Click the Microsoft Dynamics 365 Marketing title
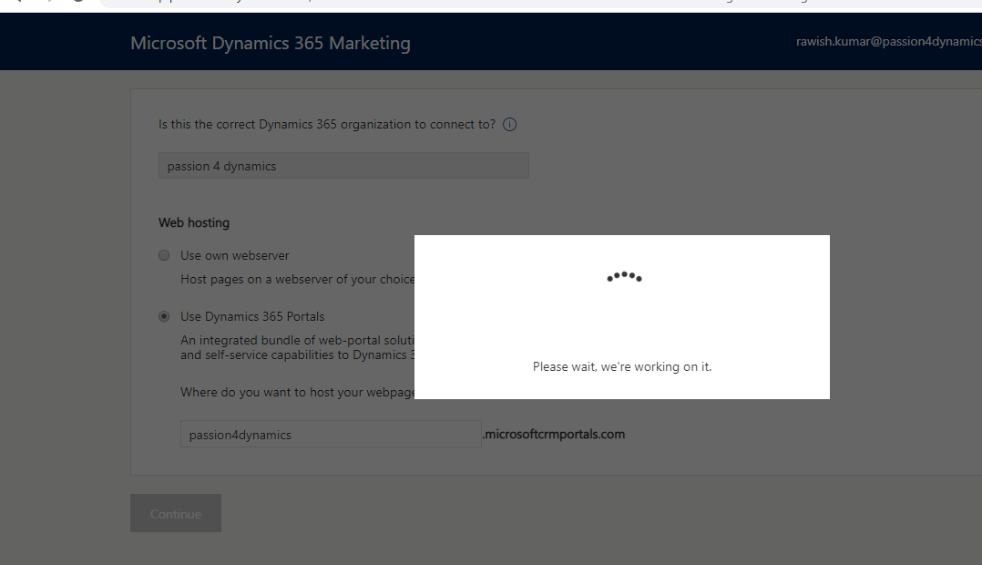This screenshot has width=982, height=565. point(271,43)
